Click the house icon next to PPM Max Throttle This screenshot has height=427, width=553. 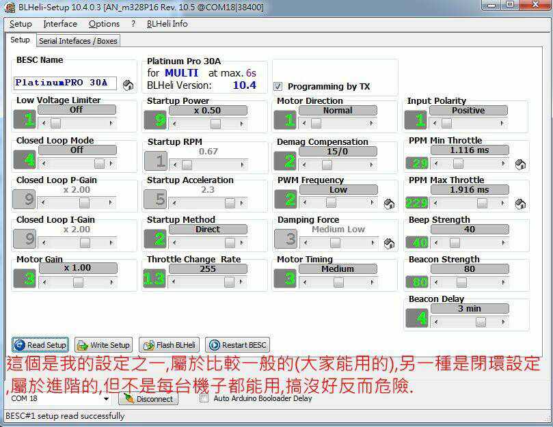tap(520, 204)
